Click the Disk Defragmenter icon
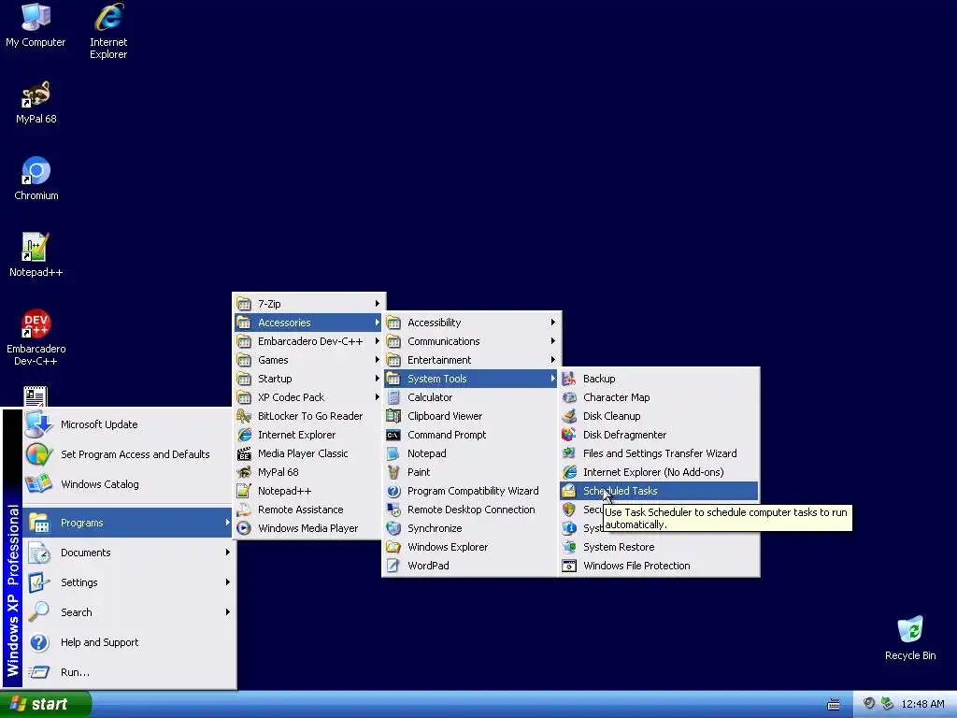 coord(569,435)
